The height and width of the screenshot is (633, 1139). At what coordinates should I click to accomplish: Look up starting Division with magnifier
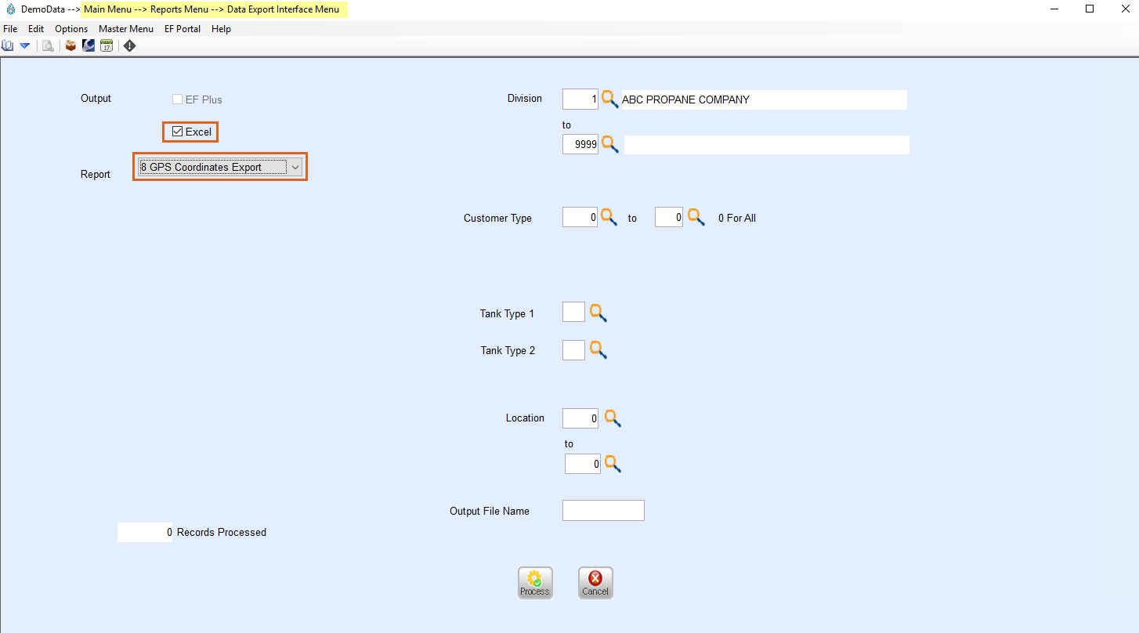(610, 99)
